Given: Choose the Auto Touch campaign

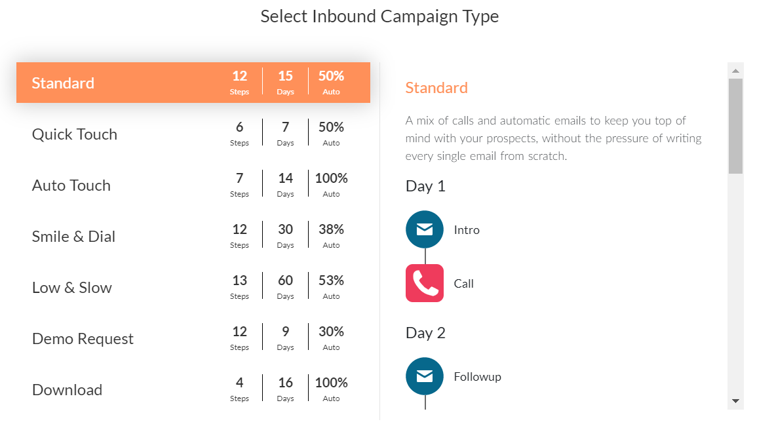Looking at the screenshot, I should click(71, 185).
